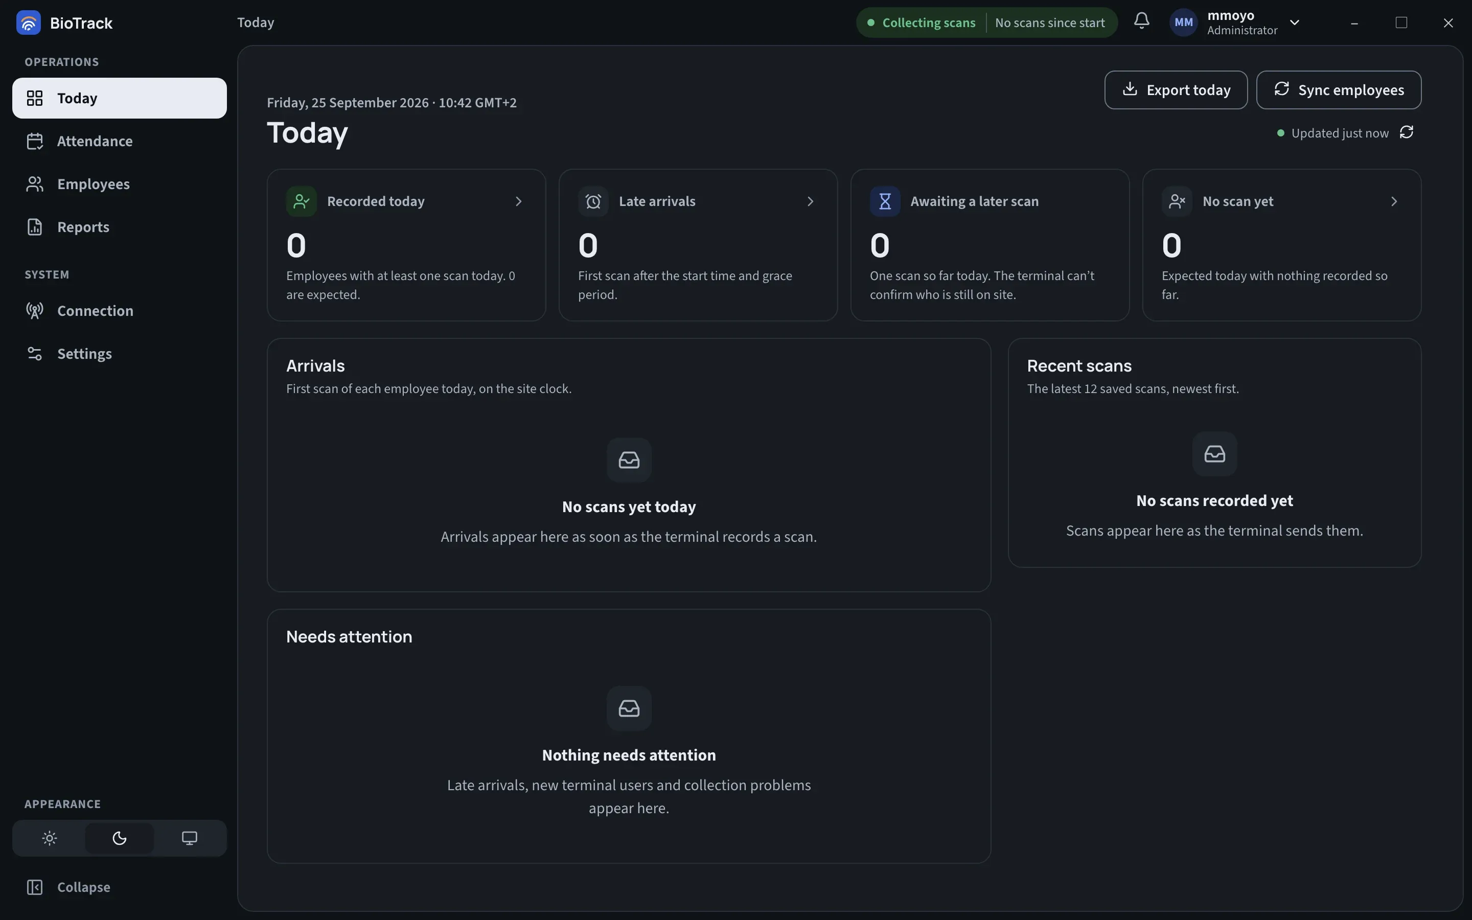Open the notifications bell

[x=1142, y=21]
